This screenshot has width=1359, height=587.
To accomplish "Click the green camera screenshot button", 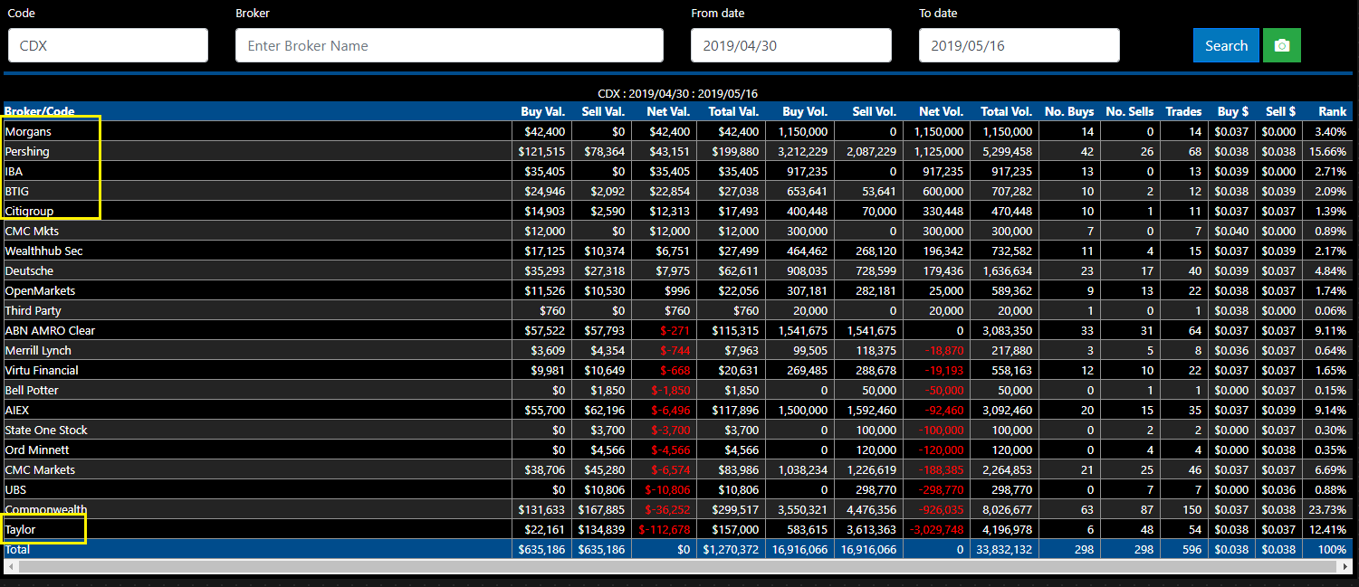I will pyautogui.click(x=1281, y=45).
